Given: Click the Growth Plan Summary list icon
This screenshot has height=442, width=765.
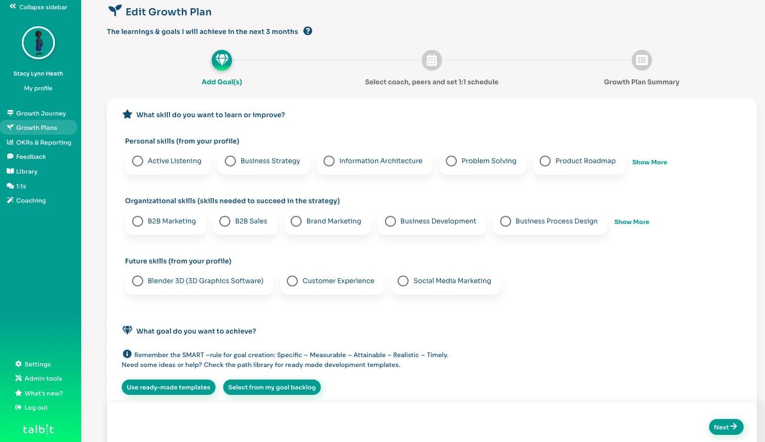Looking at the screenshot, I should [x=642, y=60].
